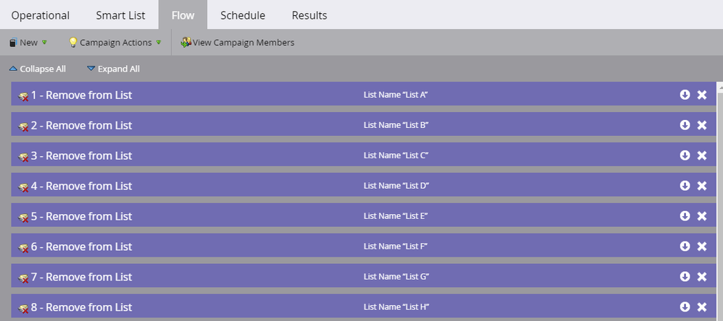The image size is (723, 321).
Task: Move step 5 List E down
Action: (x=685, y=215)
